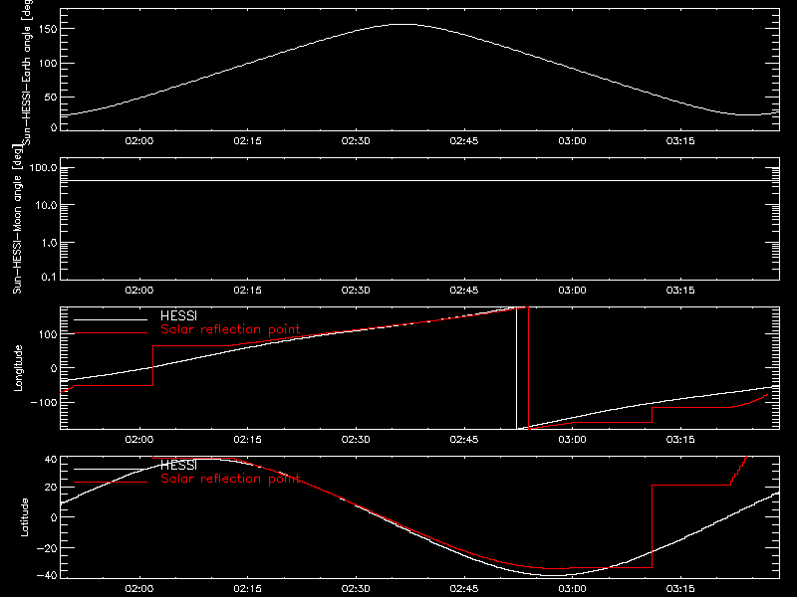The image size is (797, 597).
Task: Select the 40 tick in Latitude plot
Action: pyautogui.click(x=51, y=460)
